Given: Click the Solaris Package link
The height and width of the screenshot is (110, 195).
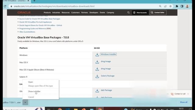Looking at the screenshot, I should pos(108,76).
